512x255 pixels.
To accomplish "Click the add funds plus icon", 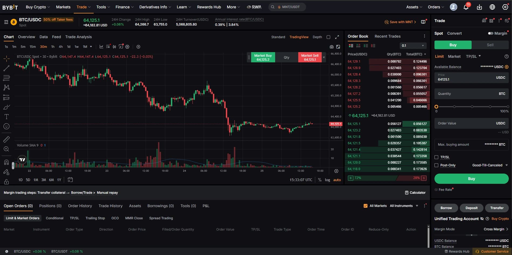I will [507, 67].
